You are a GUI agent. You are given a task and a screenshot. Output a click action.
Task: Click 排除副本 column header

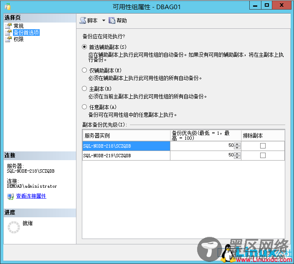[263, 136]
